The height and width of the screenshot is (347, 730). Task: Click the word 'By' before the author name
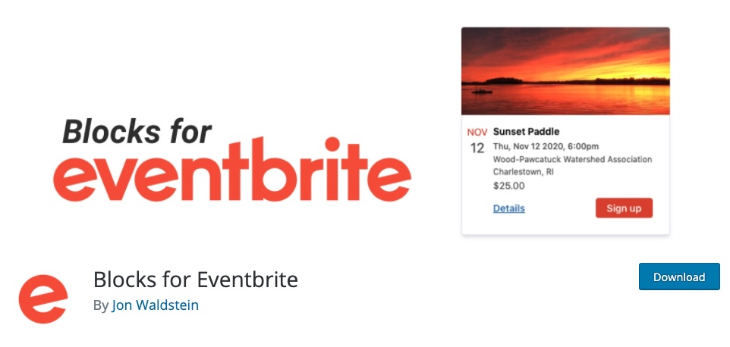tap(100, 305)
